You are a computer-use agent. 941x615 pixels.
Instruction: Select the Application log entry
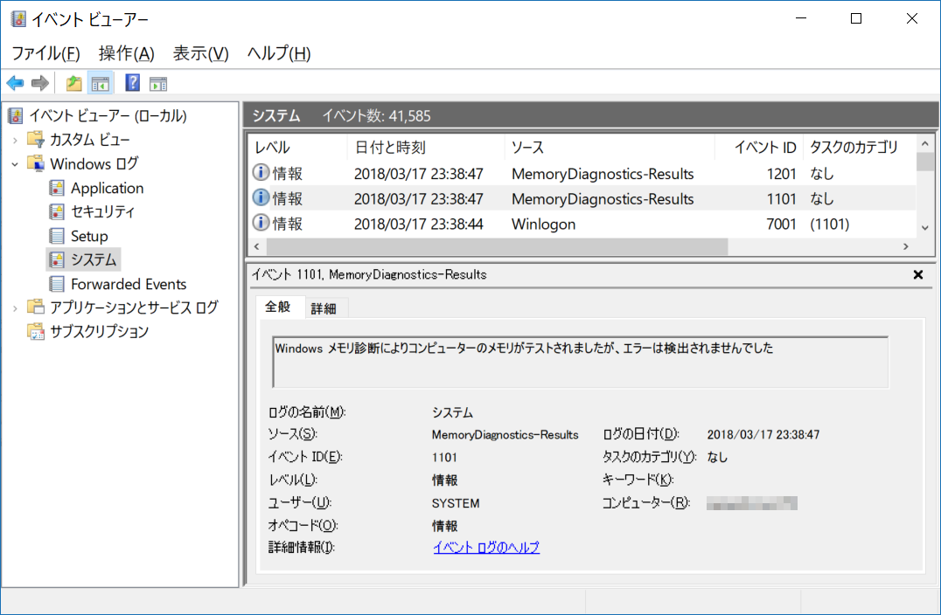coord(108,188)
